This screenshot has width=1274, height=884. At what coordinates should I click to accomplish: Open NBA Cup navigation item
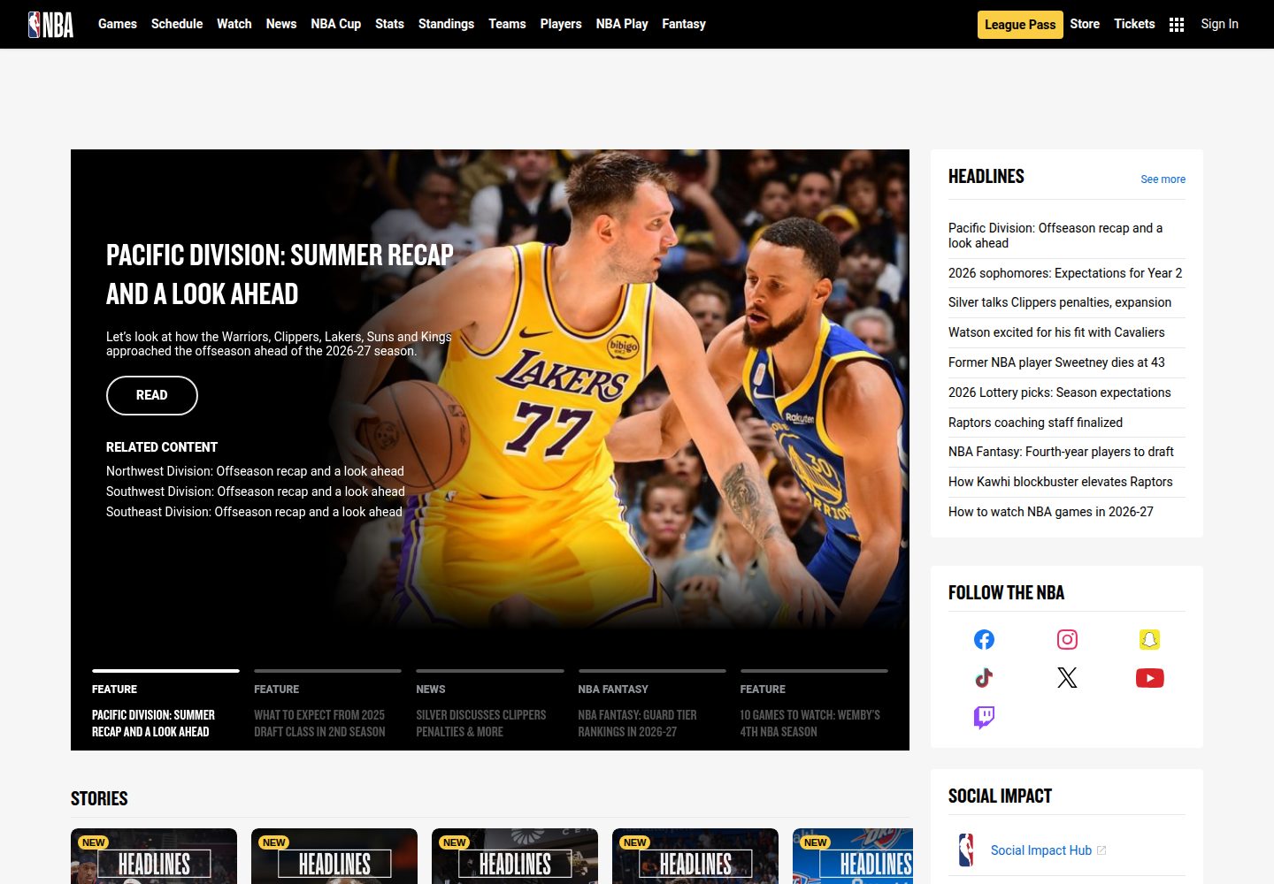[336, 24]
